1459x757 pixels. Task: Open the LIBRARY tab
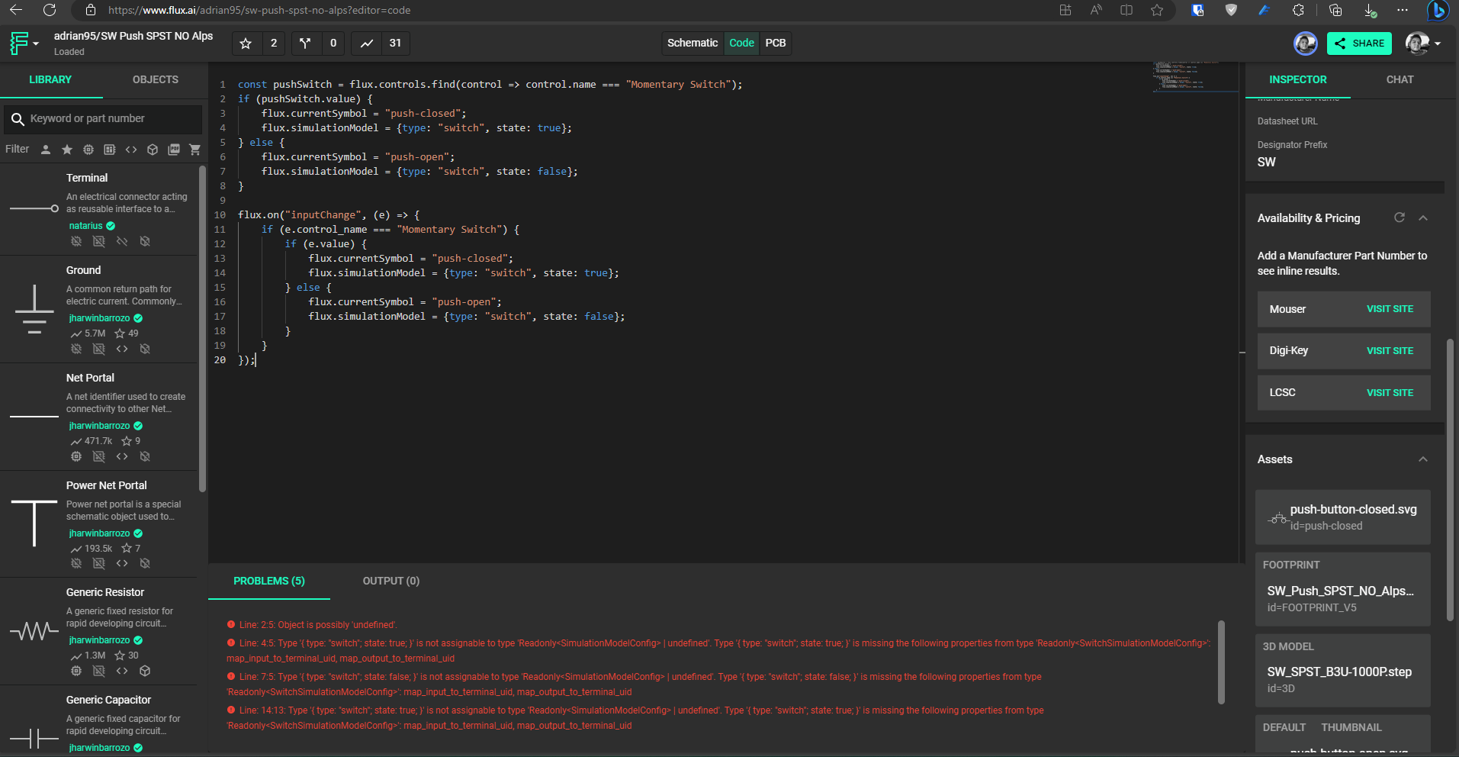tap(50, 79)
